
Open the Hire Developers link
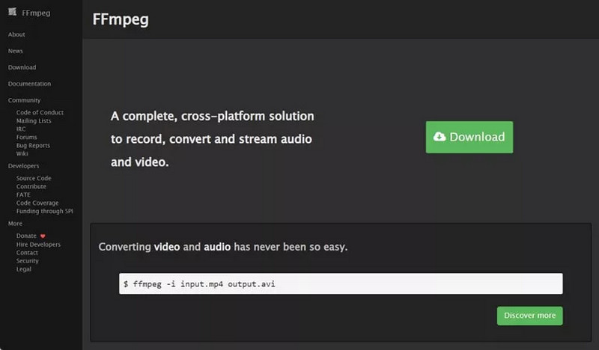pyautogui.click(x=38, y=245)
